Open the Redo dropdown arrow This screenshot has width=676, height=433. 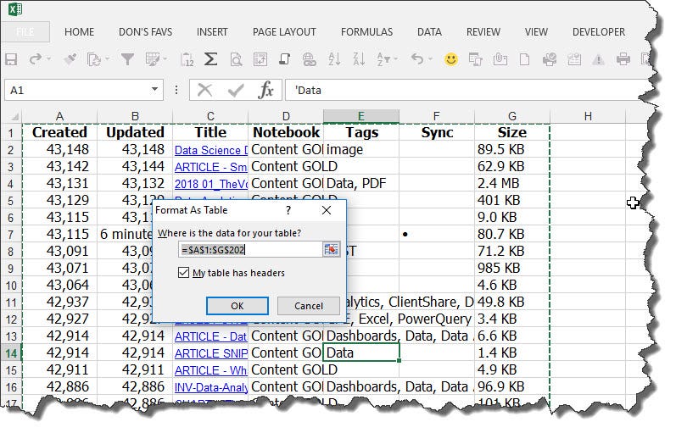48,59
